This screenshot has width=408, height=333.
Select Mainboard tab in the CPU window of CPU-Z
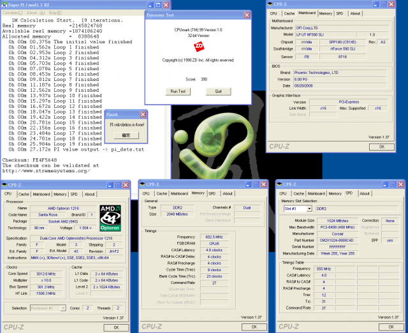[41, 194]
